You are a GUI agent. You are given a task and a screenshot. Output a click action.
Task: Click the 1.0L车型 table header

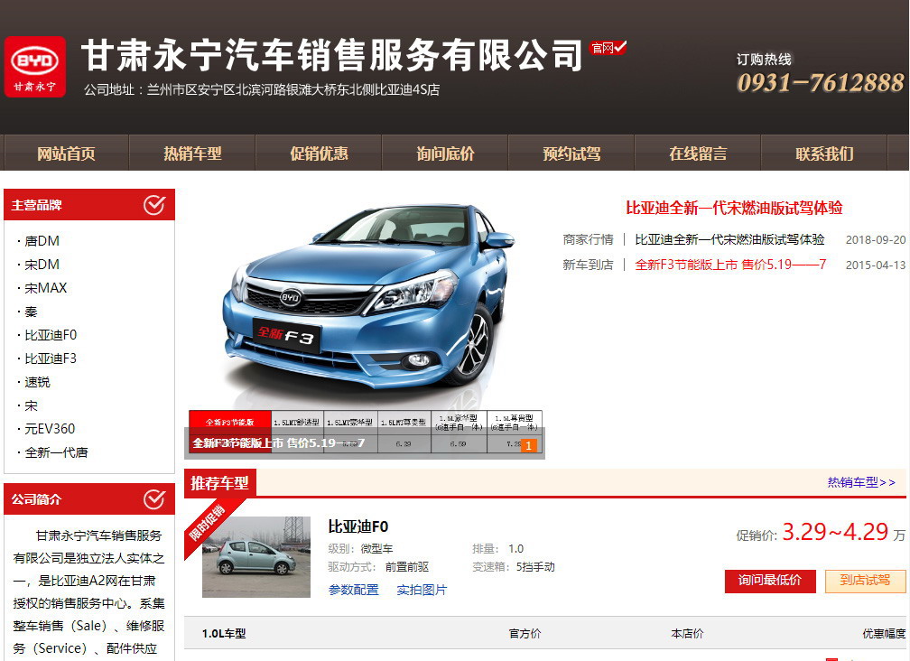click(224, 634)
